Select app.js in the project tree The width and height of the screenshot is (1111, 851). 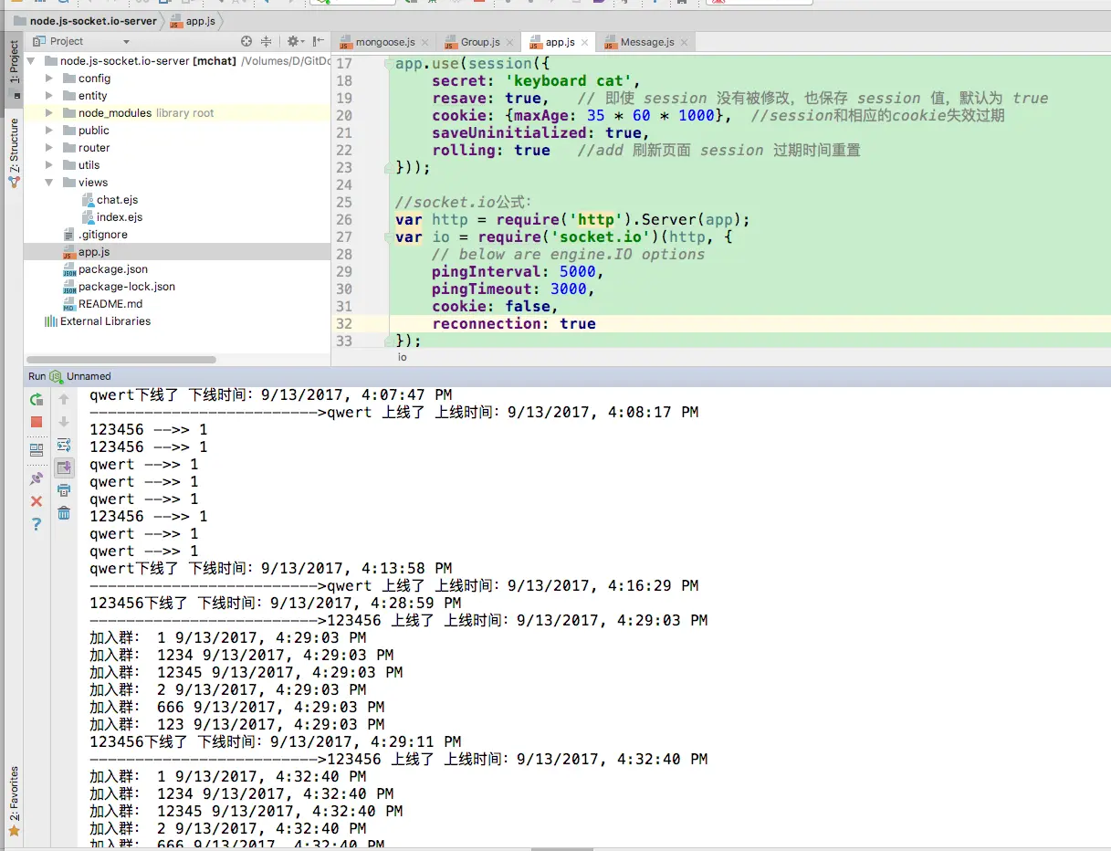93,252
